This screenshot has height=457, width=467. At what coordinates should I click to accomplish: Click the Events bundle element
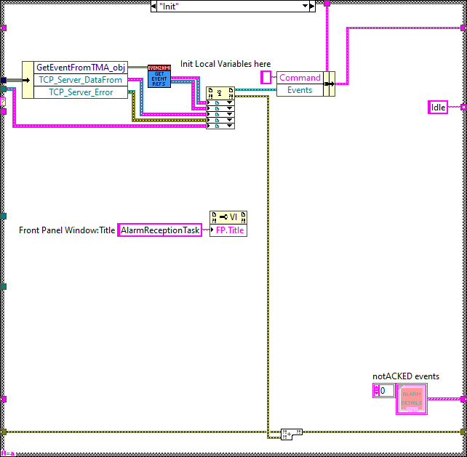[x=300, y=90]
